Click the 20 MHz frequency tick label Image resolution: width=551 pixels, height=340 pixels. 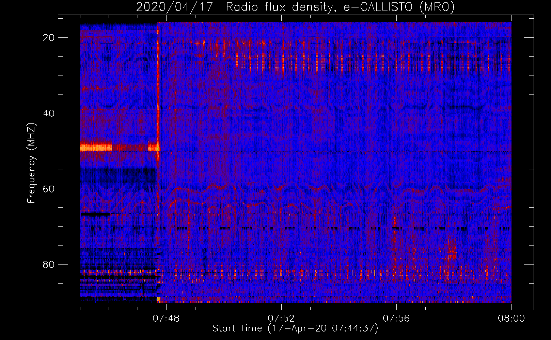click(49, 38)
